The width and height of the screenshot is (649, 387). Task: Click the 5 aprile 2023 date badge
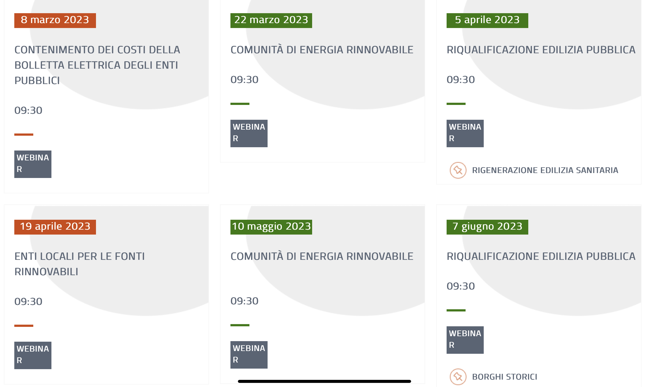487,20
